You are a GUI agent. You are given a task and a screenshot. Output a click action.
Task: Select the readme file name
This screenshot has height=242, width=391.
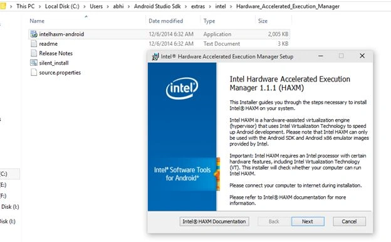click(48, 44)
